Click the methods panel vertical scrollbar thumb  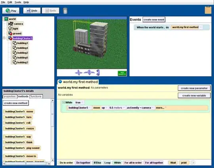pyautogui.click(x=53, y=115)
